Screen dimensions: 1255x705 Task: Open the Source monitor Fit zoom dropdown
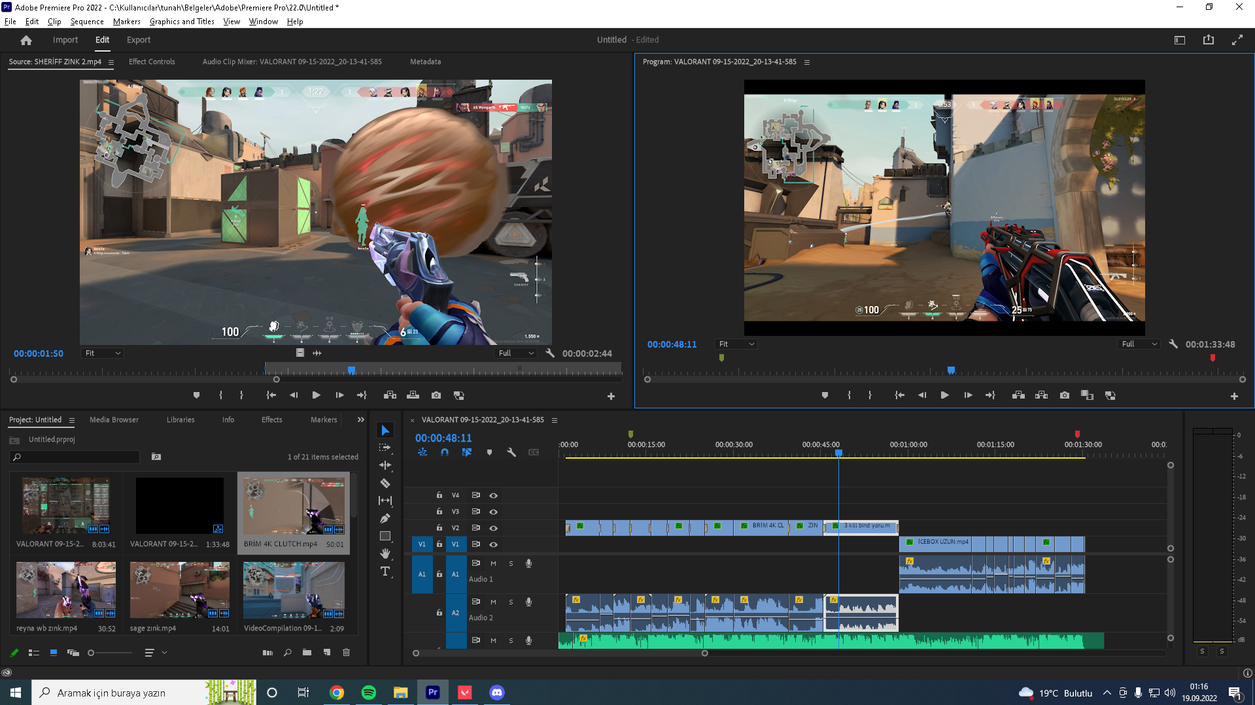103,353
